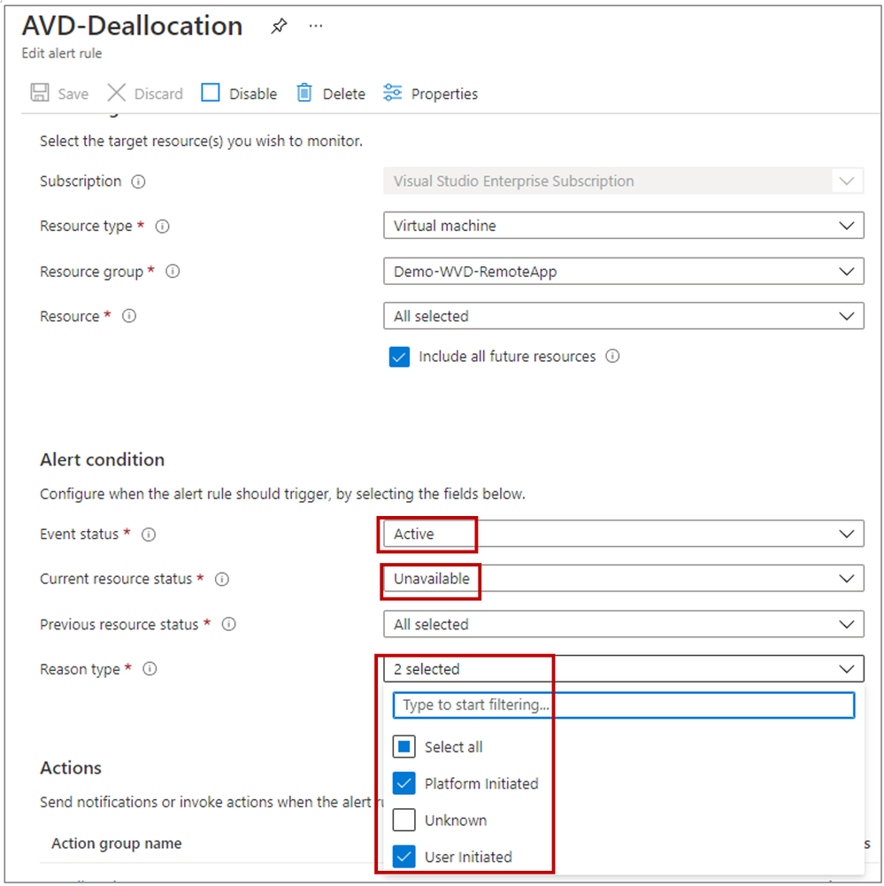Show info icon beside Event status
Viewport: 884px width, 886px height.
click(149, 535)
